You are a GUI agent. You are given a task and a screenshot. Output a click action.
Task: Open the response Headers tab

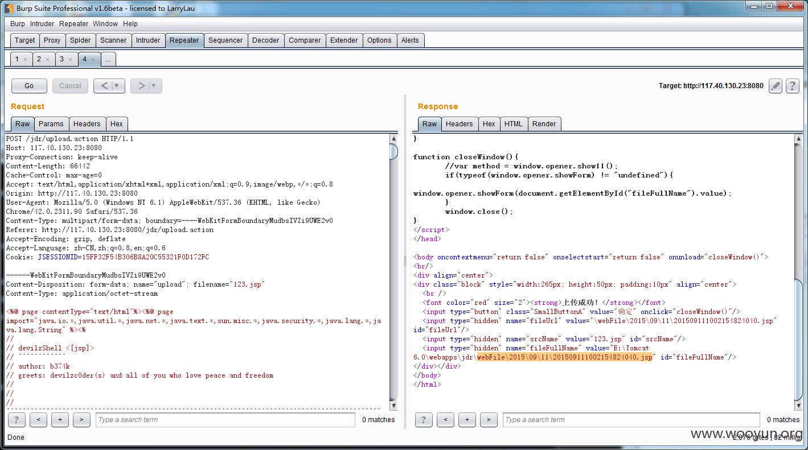pos(460,124)
